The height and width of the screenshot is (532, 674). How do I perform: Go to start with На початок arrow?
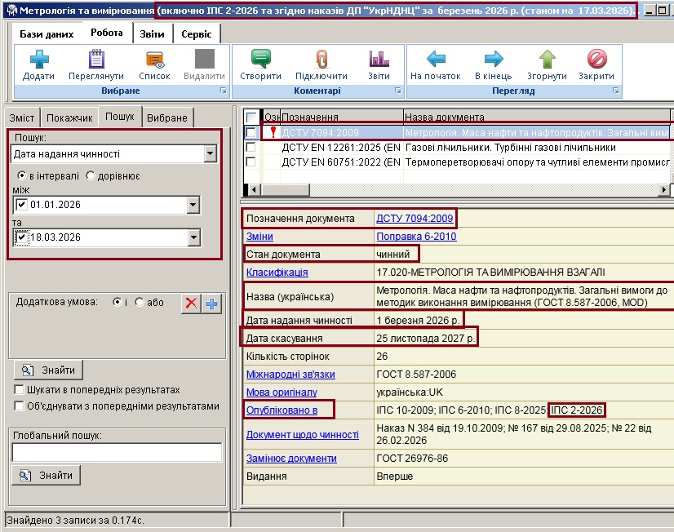click(x=436, y=60)
